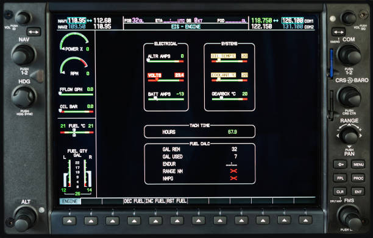The width and height of the screenshot is (373, 238).
Task: Click the RPM arc gauge
Action: pyautogui.click(x=74, y=66)
